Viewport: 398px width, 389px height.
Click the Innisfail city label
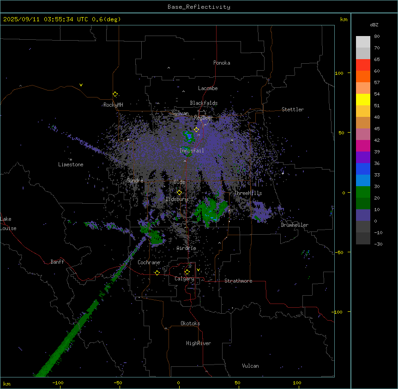192,151
